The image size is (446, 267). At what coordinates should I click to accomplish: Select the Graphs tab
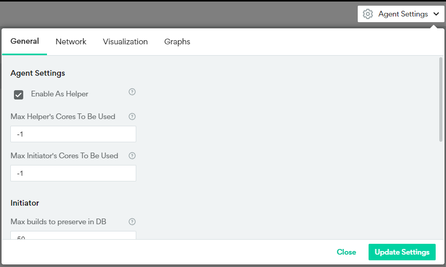(177, 42)
